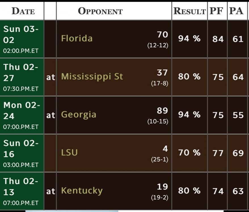Image resolution: width=249 pixels, height=212 pixels.
Task: Sort by the Opponent column header
Action: point(100,11)
